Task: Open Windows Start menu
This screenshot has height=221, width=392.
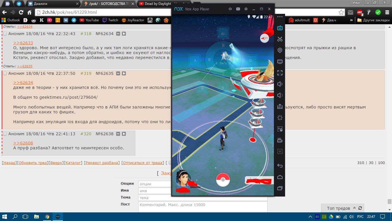Action: (5, 217)
